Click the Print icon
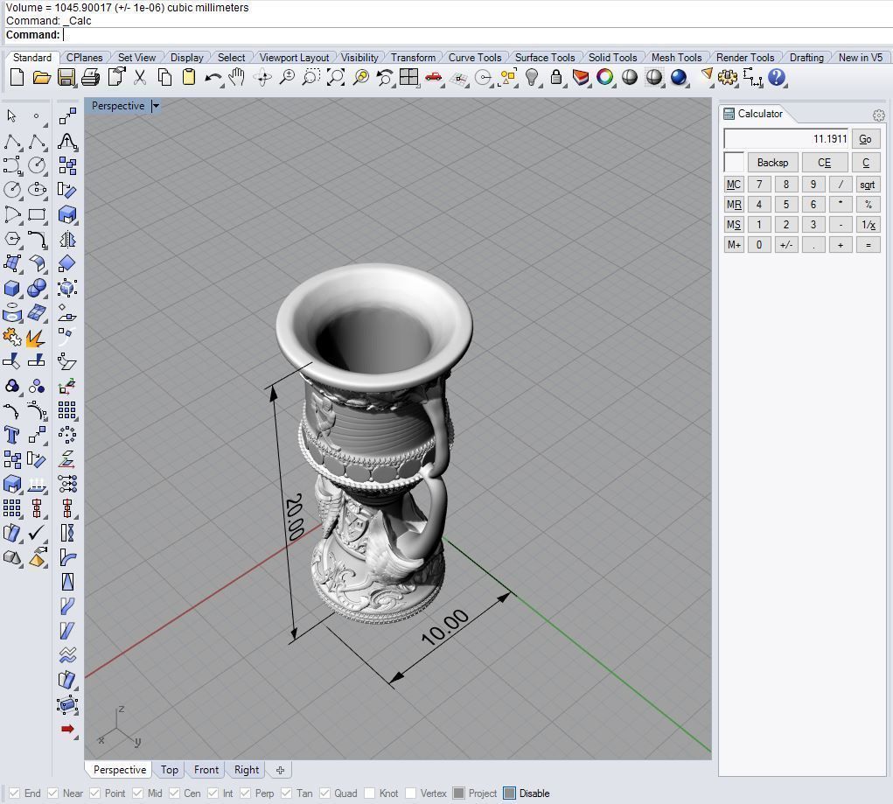 pyautogui.click(x=91, y=77)
